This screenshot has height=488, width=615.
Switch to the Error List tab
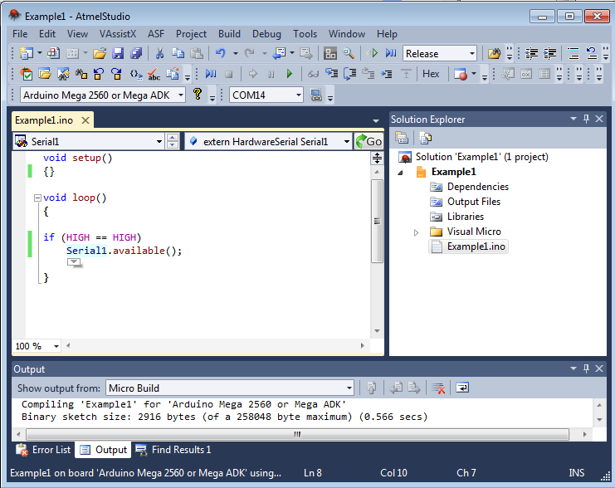[x=44, y=450]
